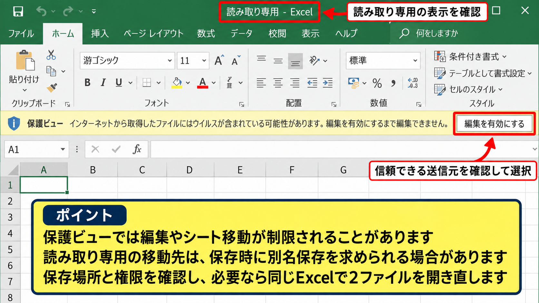Decrease the indent
Screen dimensions: 539x303
(x=312, y=83)
